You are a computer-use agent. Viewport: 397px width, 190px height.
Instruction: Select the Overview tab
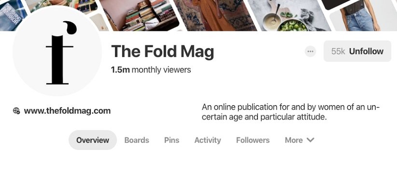tap(93, 140)
